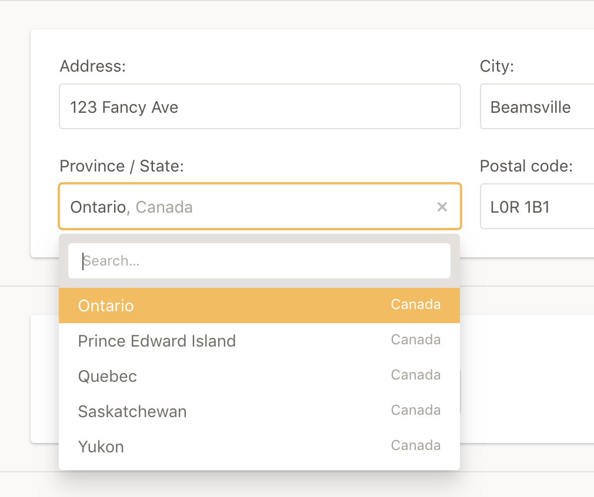Click the Canada label on the Quebec row

pos(416,375)
